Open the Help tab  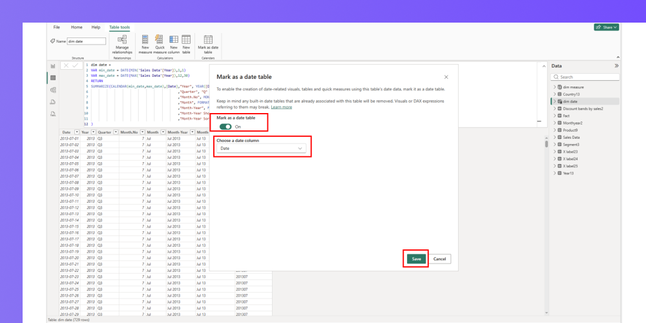click(x=96, y=27)
